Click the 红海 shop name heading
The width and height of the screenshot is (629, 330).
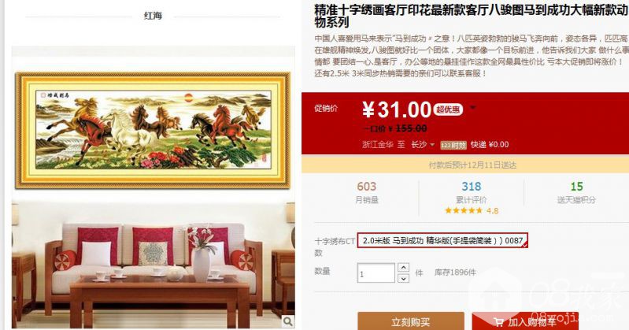coord(153,16)
